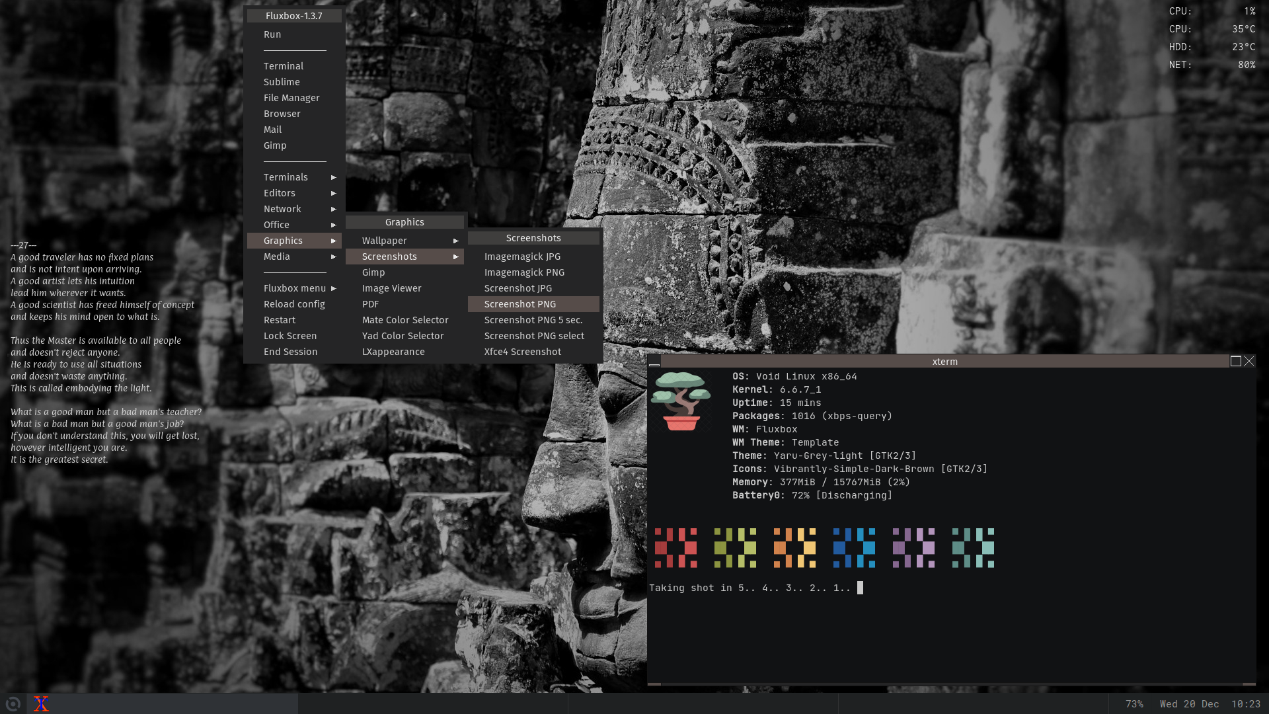Image resolution: width=1269 pixels, height=714 pixels.
Task: Open LXappearance from Graphics submenu
Action: tap(404, 352)
